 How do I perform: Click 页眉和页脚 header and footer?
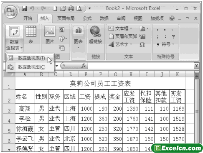[123, 36]
